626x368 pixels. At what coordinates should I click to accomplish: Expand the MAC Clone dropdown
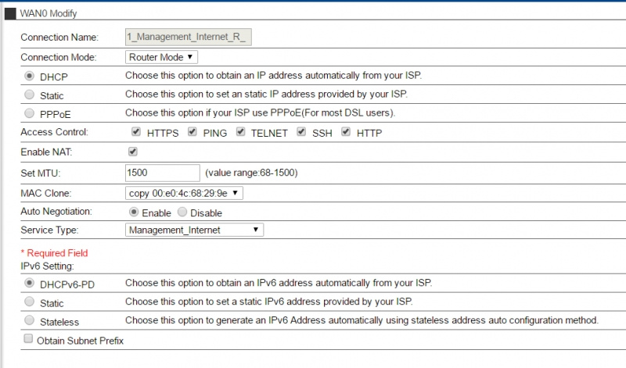point(184,192)
